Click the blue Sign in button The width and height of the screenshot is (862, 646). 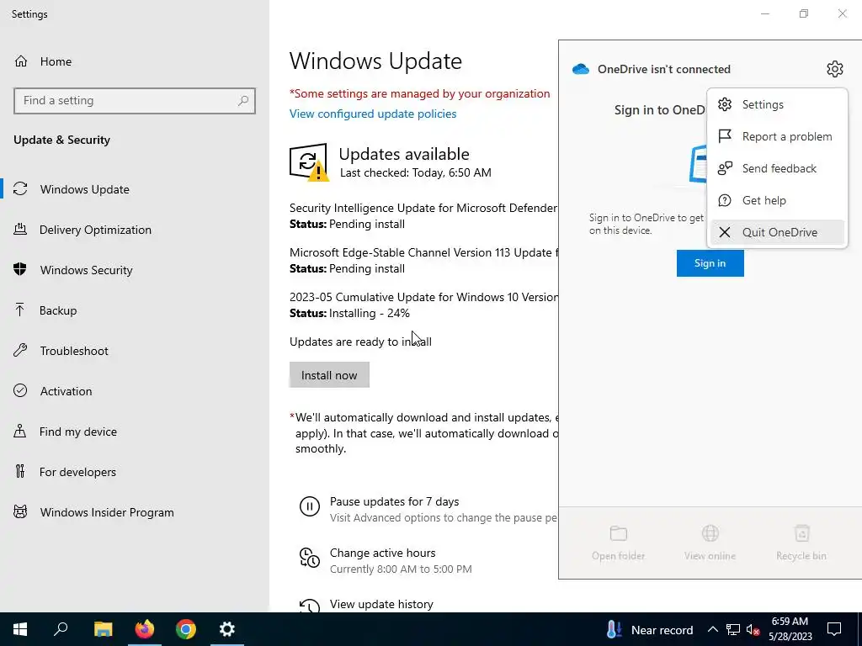tap(710, 263)
